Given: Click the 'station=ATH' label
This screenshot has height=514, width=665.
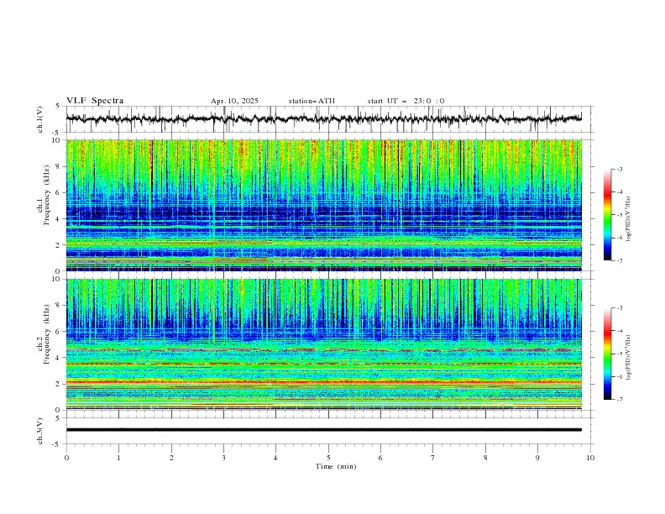Looking at the screenshot, I should (x=312, y=101).
